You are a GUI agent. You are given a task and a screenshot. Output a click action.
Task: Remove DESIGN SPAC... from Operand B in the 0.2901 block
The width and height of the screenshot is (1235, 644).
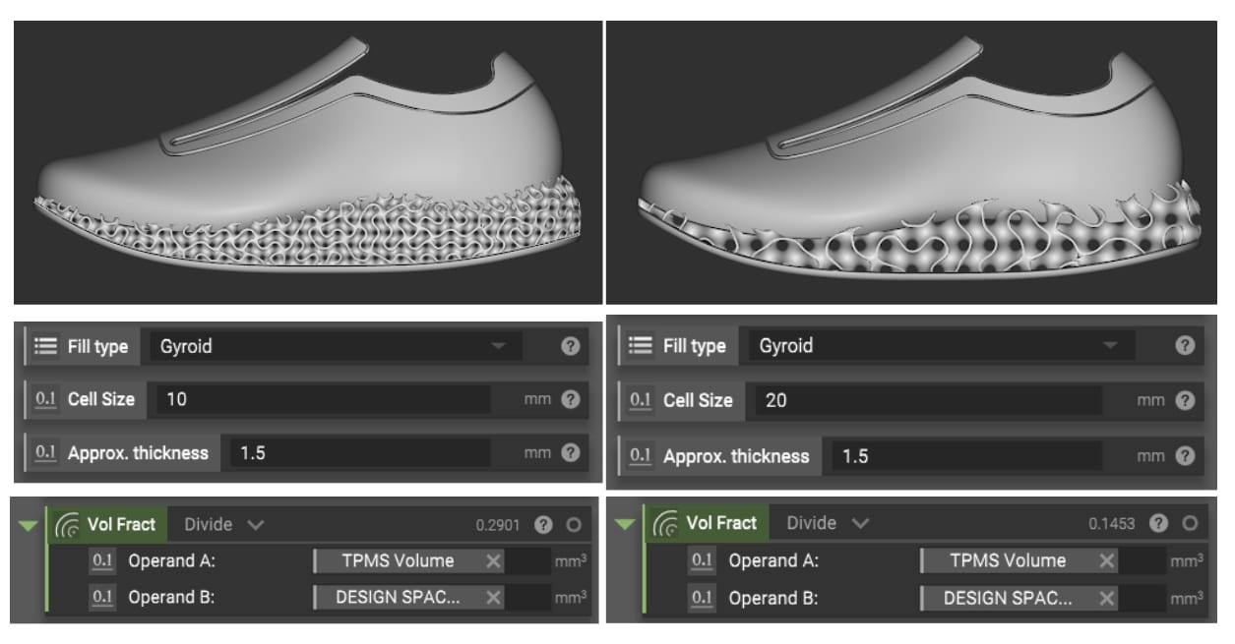click(x=493, y=597)
